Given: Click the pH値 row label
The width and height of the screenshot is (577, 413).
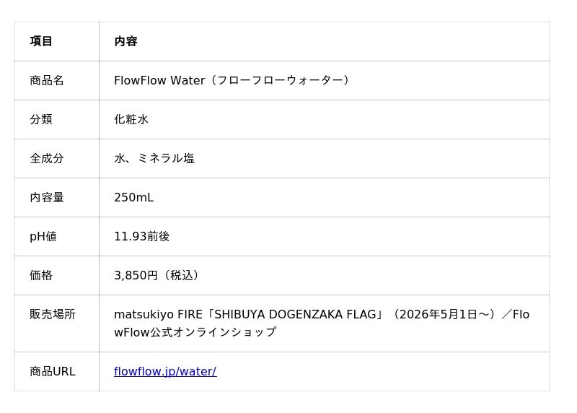Looking at the screenshot, I should tap(43, 237).
